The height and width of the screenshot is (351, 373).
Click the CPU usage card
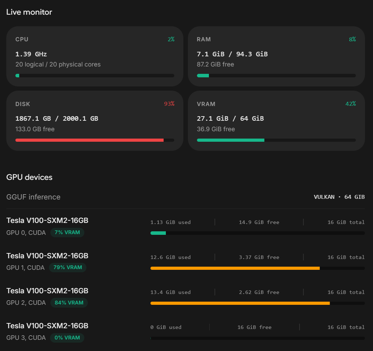click(x=95, y=56)
